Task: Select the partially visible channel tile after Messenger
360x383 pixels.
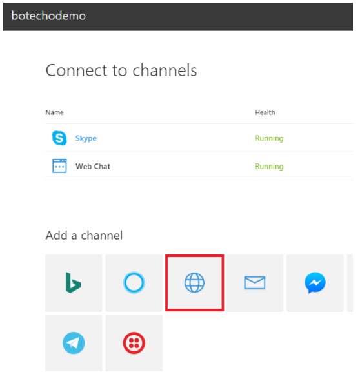Action: [x=350, y=283]
